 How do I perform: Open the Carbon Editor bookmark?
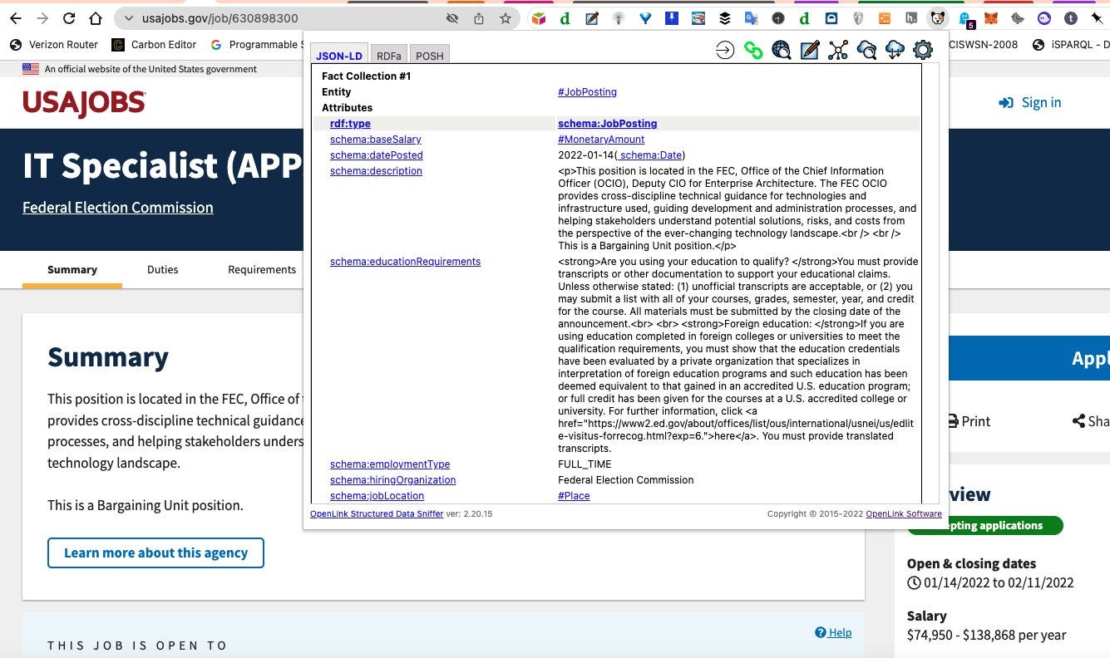click(x=155, y=45)
